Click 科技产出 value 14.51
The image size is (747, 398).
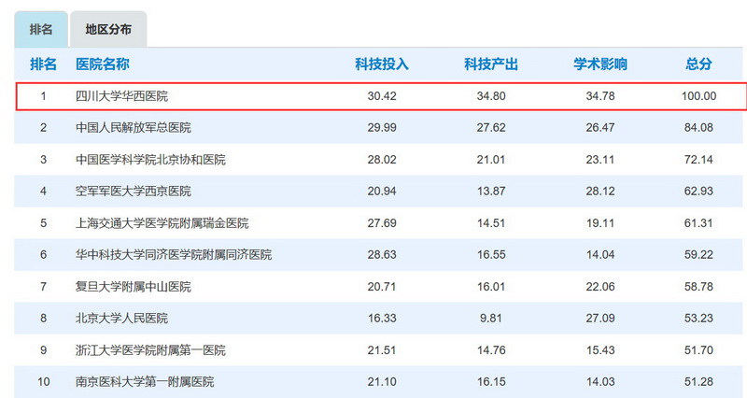491,223
